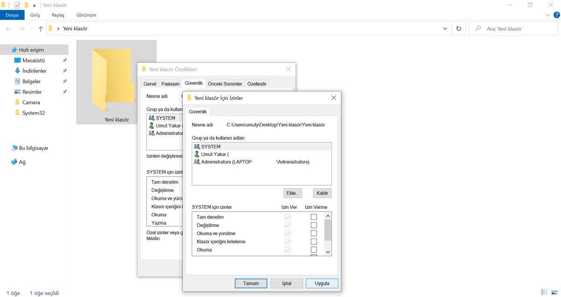Open the address bar history dropdown
The width and height of the screenshot is (561, 297).
(445, 28)
